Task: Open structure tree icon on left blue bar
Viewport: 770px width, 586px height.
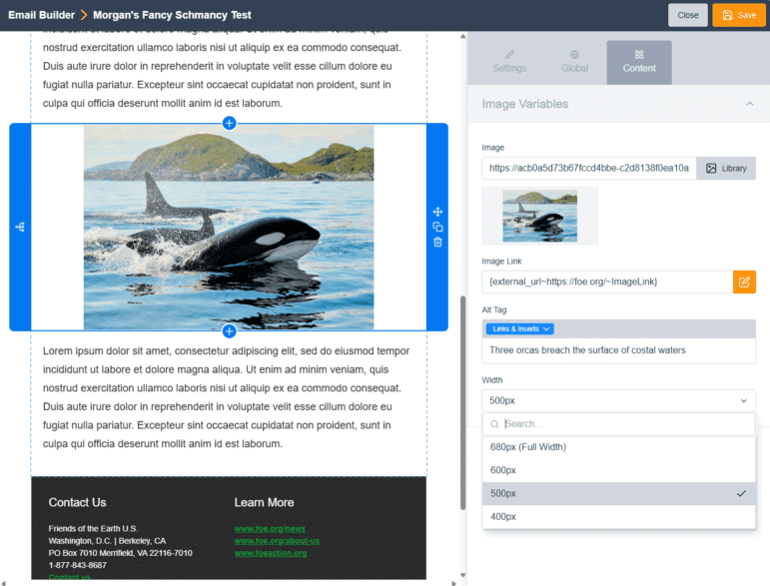Action: [x=20, y=227]
